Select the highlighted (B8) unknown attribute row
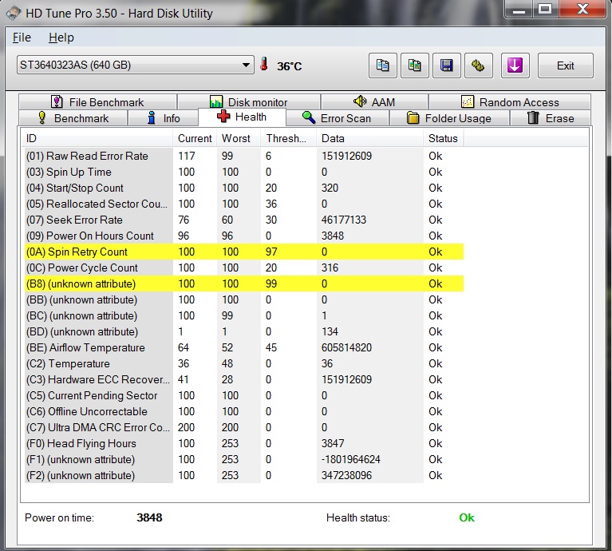This screenshot has width=612, height=551. tap(244, 284)
